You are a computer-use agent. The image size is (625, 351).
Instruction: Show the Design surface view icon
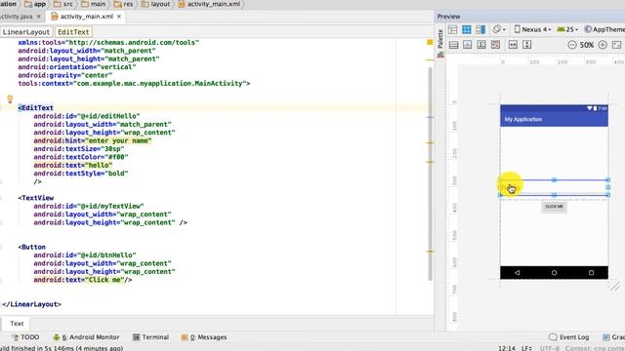pyautogui.click(x=452, y=29)
